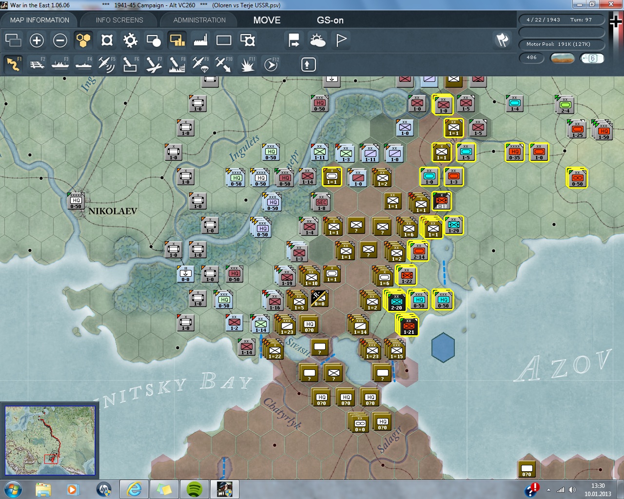Zoom in the map with plus icon
The width and height of the screenshot is (624, 499).
point(37,40)
